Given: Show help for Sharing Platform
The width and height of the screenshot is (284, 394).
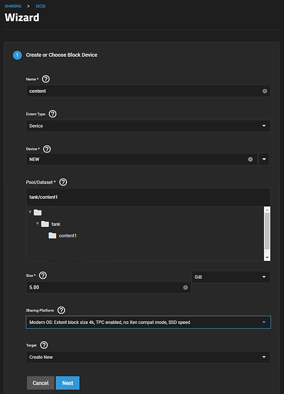Looking at the screenshot, I should click(61, 310).
